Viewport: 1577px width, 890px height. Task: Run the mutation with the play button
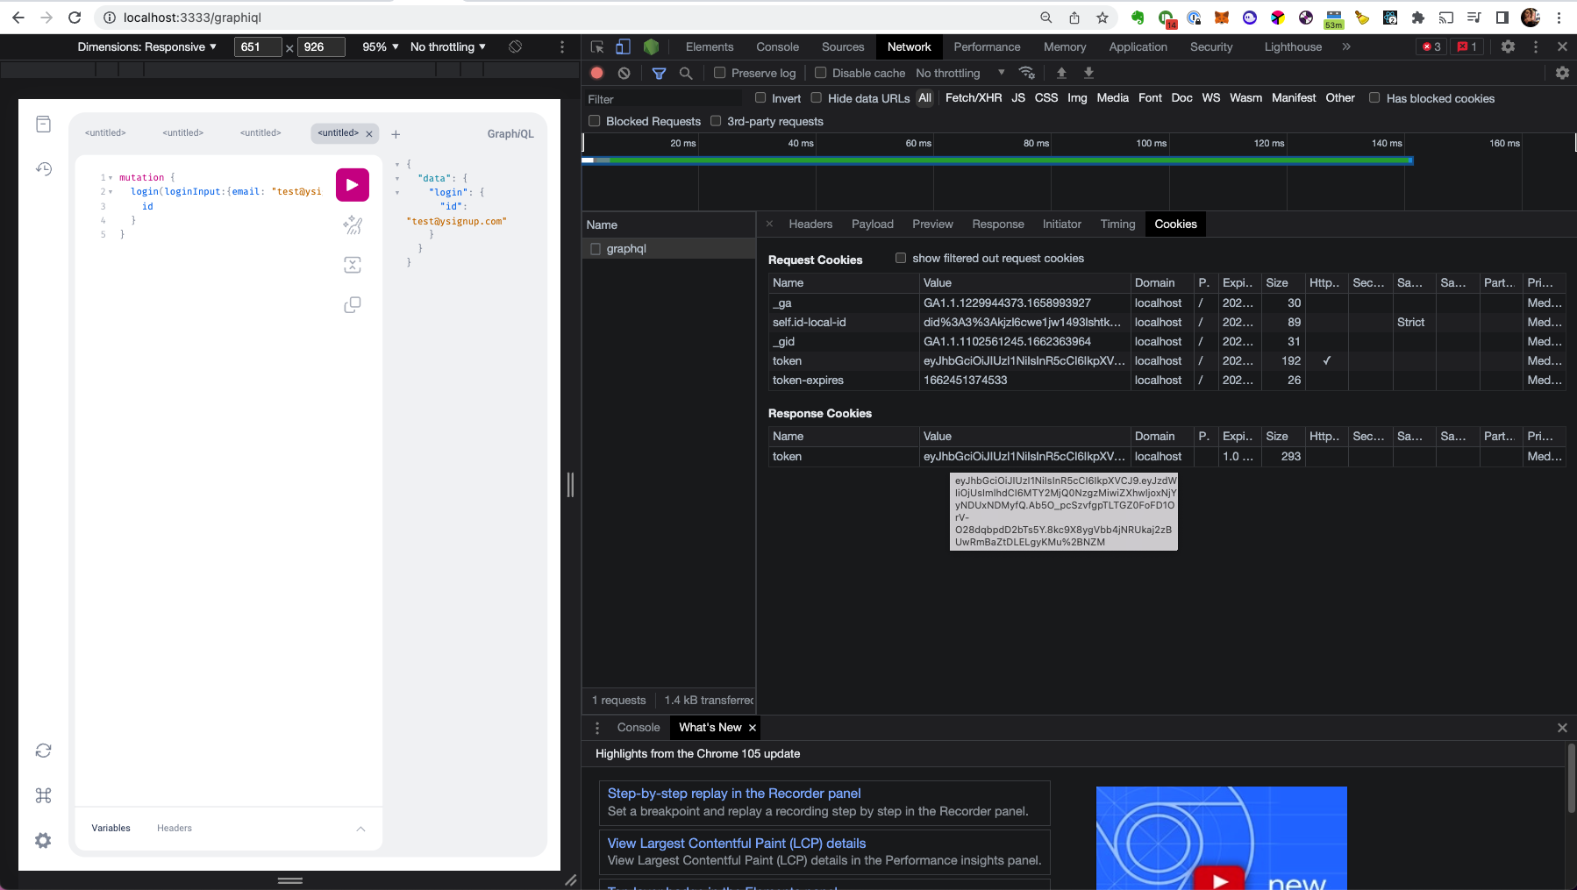(x=352, y=185)
